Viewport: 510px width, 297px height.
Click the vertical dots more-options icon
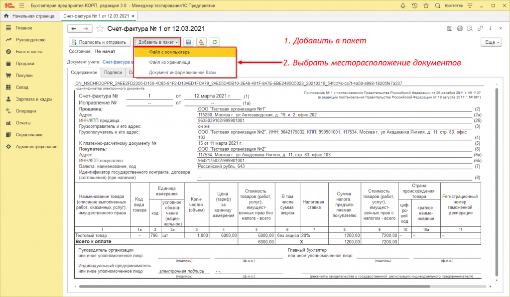pos(490,28)
